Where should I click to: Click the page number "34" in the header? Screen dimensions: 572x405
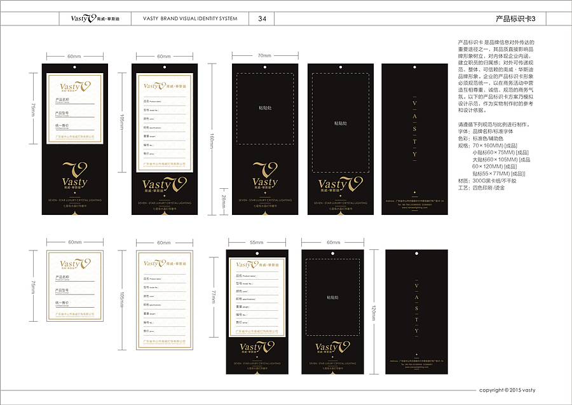[x=262, y=18]
